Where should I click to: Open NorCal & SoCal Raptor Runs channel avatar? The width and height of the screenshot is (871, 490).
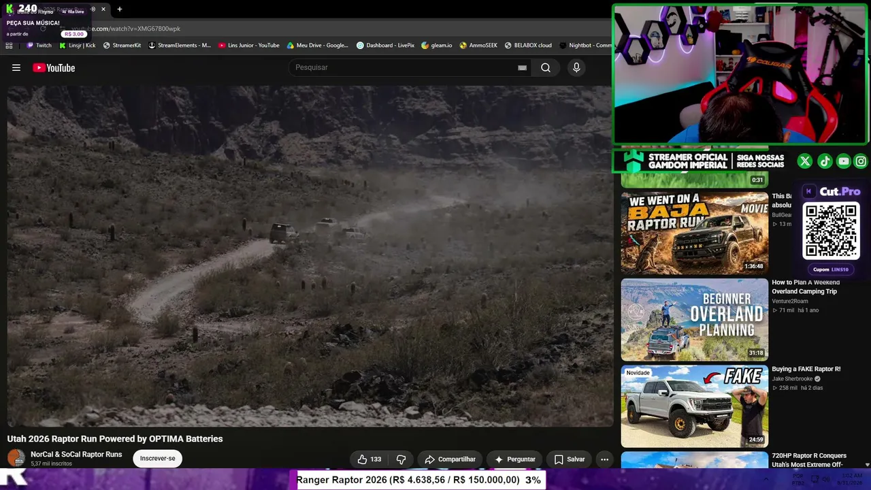[16, 458]
